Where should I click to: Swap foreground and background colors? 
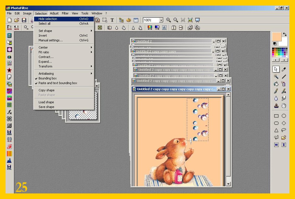(x=285, y=34)
